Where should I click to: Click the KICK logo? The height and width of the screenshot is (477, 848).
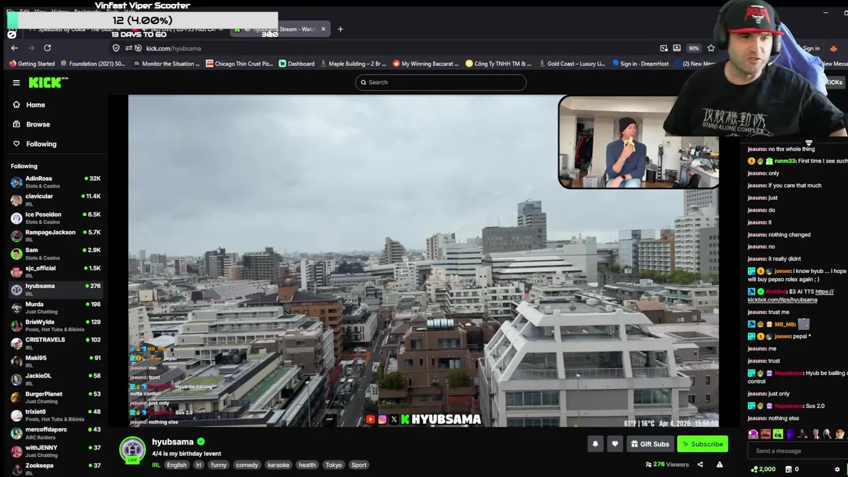coord(48,82)
